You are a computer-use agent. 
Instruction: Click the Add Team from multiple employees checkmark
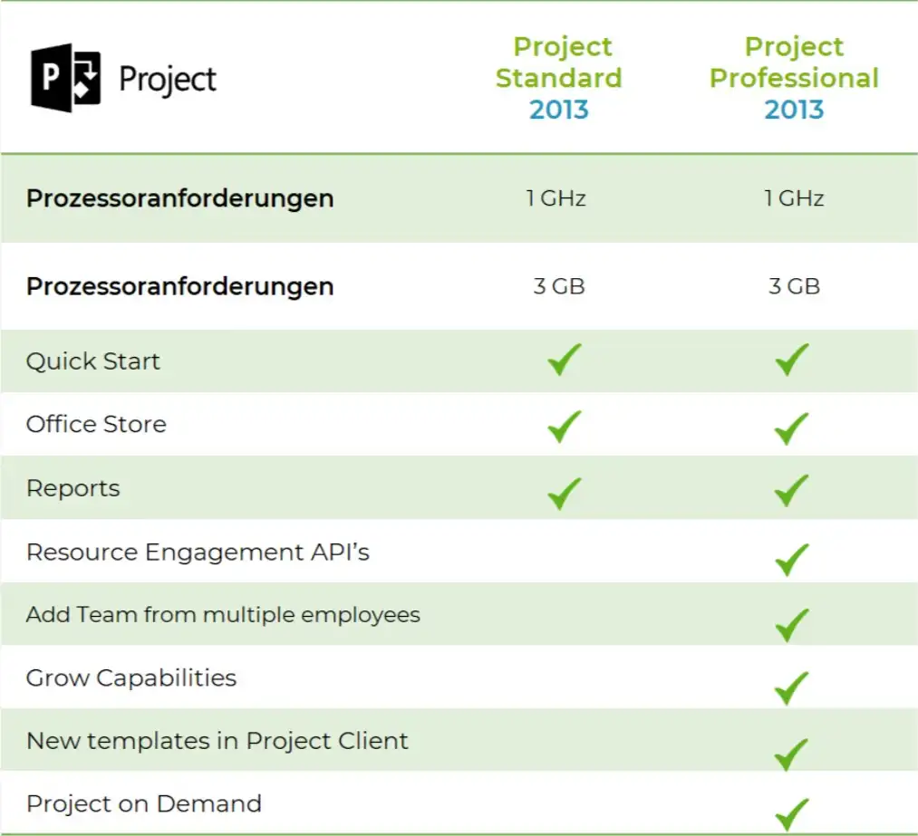pyautogui.click(x=792, y=624)
